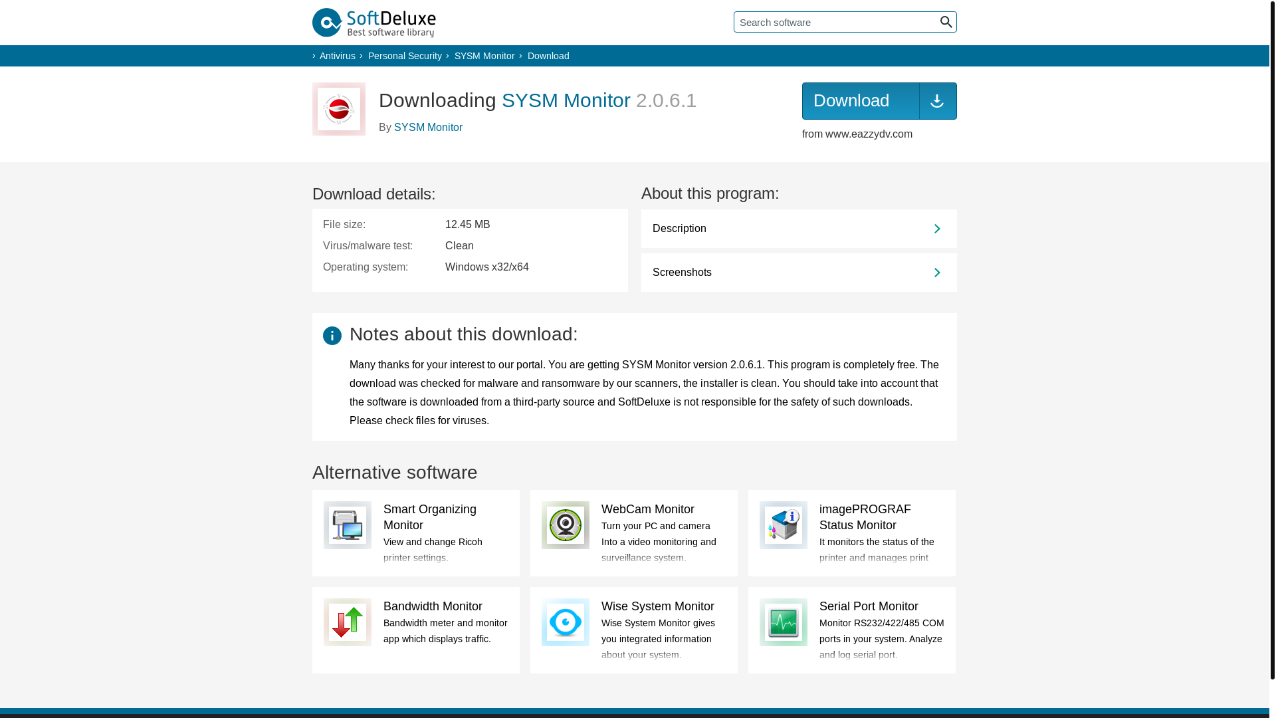
Task: Open the Screenshots row
Action: 799,273
